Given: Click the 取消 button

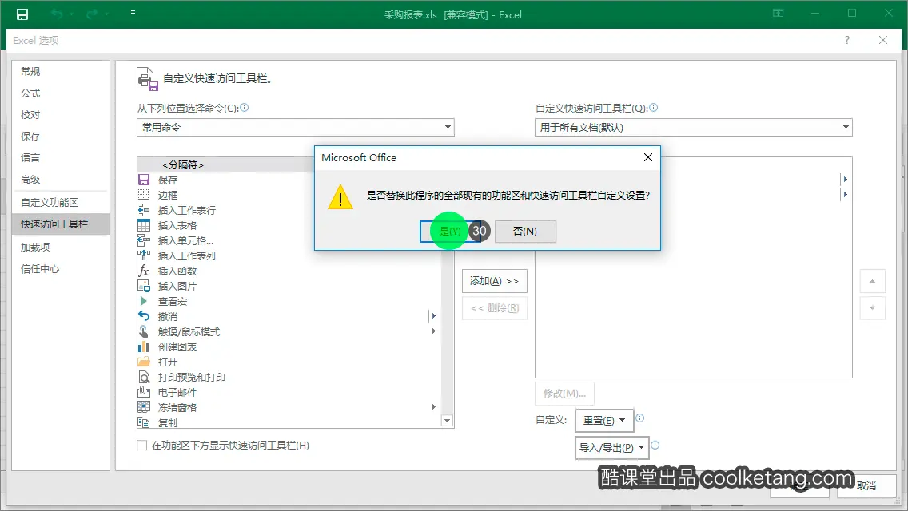Looking at the screenshot, I should pyautogui.click(x=866, y=486).
